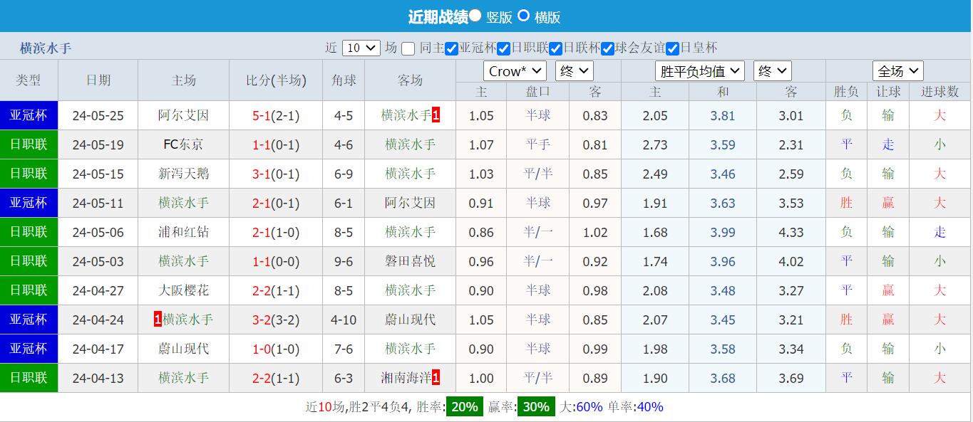Screen dimensions: 973x422
Task: Open the Crow* bookmaker dropdown
Action: coord(514,70)
